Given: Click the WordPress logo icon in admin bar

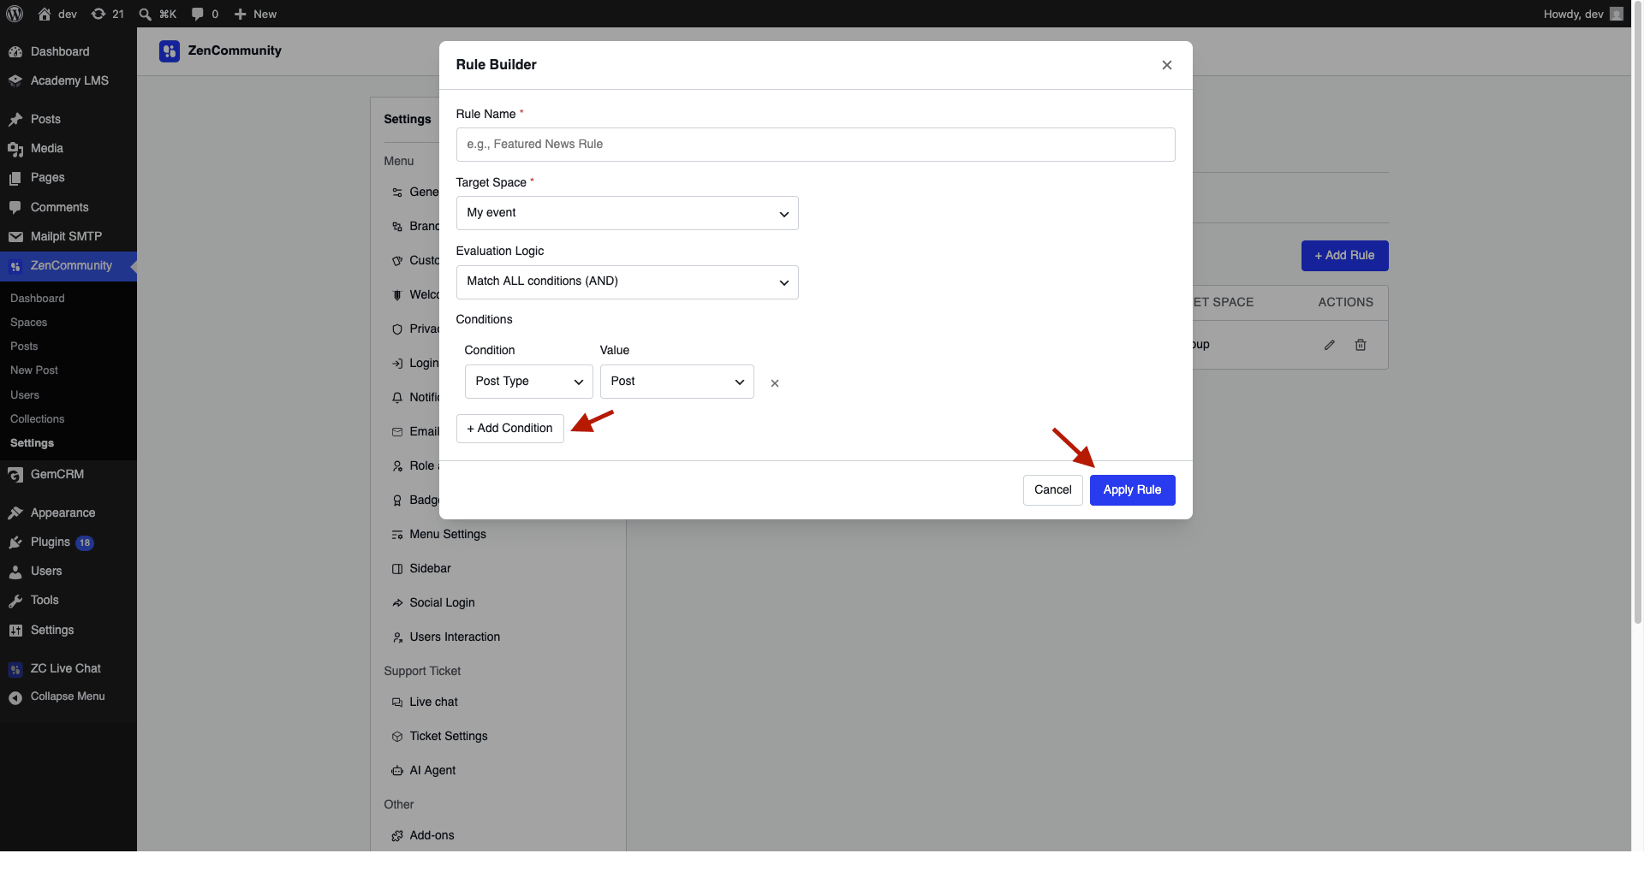Looking at the screenshot, I should [x=15, y=14].
